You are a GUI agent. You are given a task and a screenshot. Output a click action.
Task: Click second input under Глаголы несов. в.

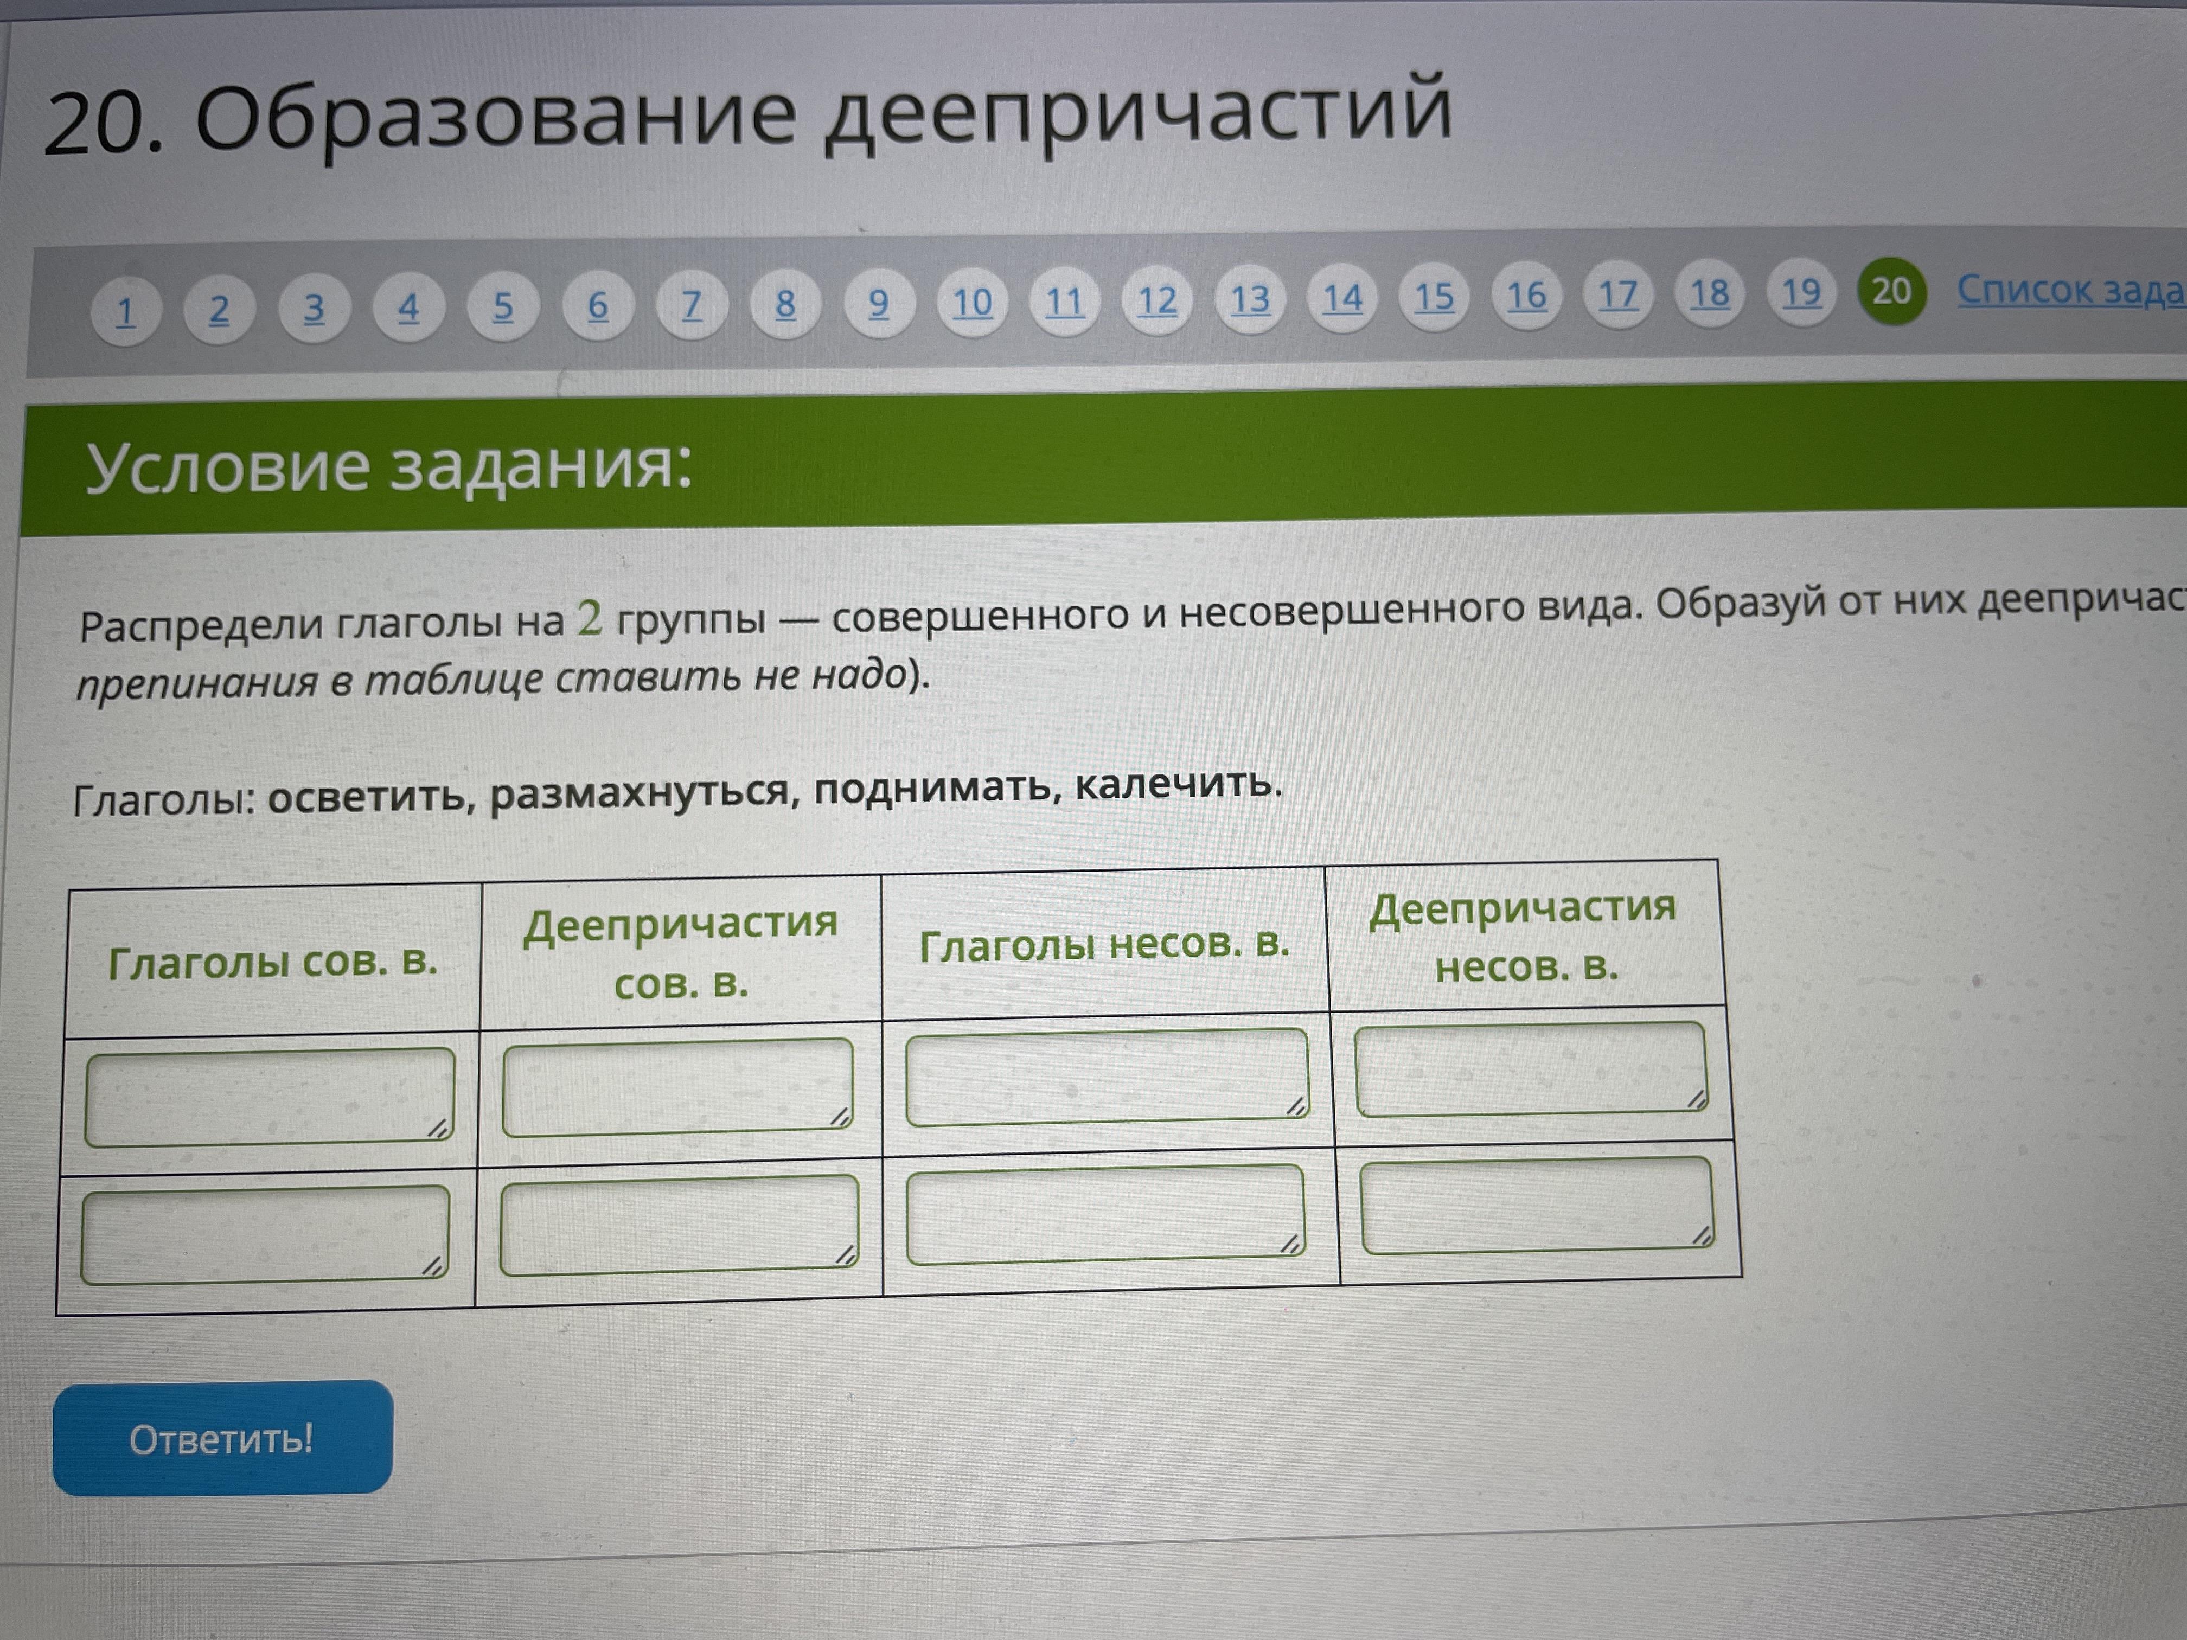(1104, 1214)
